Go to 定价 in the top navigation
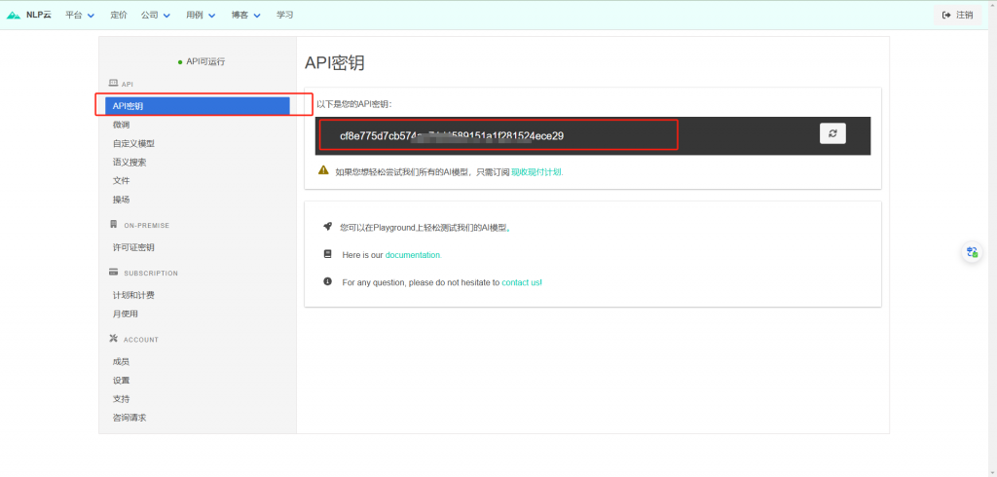The height and width of the screenshot is (477, 997). 119,15
